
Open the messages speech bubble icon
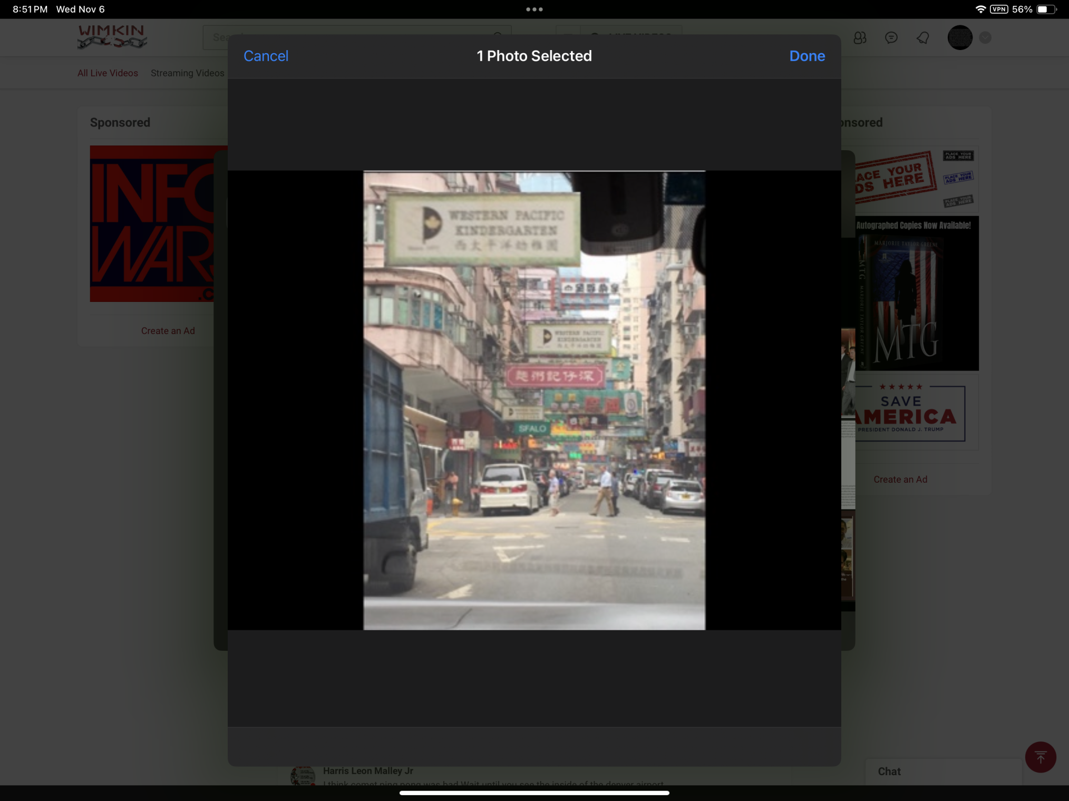click(891, 38)
